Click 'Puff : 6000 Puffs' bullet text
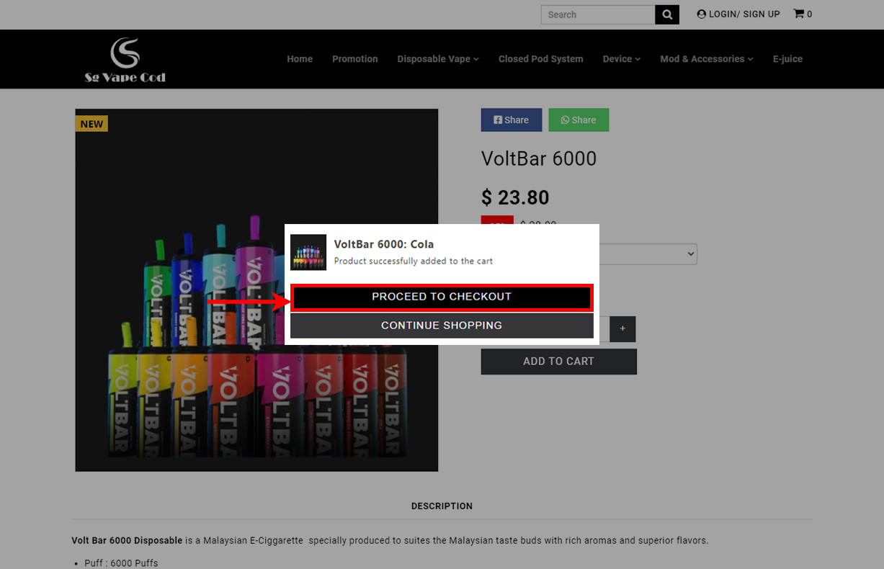The width and height of the screenshot is (884, 569). (121, 563)
